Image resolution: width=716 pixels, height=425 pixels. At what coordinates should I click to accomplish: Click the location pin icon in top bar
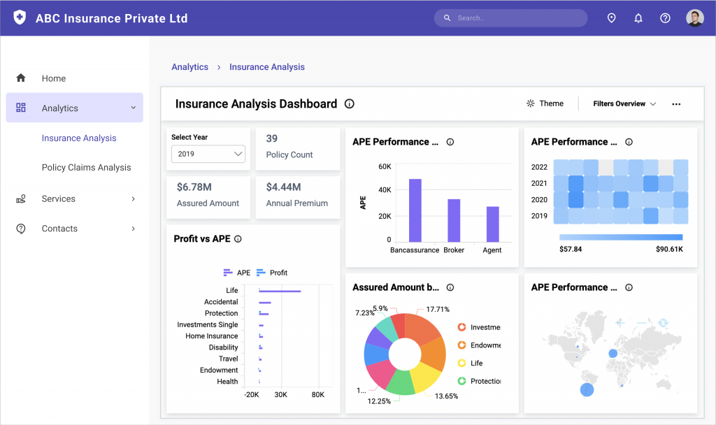click(x=611, y=17)
